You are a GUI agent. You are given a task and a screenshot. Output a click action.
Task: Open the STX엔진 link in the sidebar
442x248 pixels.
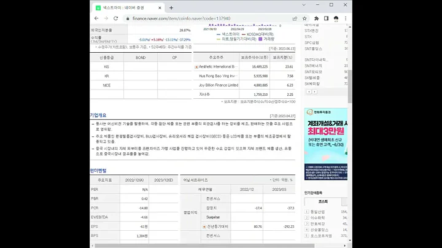[311, 31]
